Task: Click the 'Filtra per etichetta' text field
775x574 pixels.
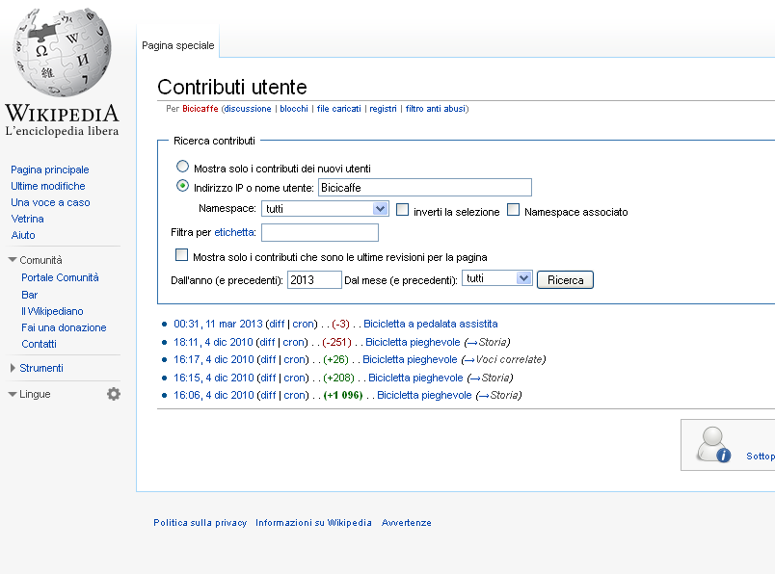Action: pos(320,233)
